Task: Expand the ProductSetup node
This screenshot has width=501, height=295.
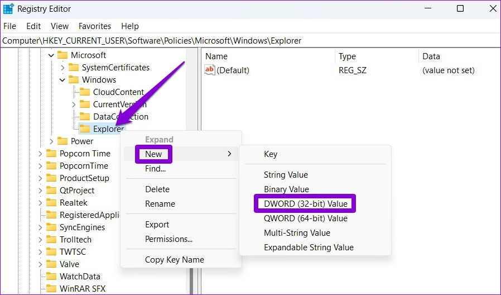Action: 40,178
